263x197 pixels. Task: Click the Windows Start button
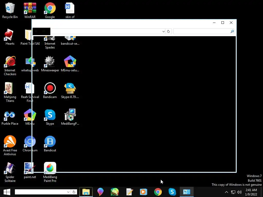tap(7, 192)
